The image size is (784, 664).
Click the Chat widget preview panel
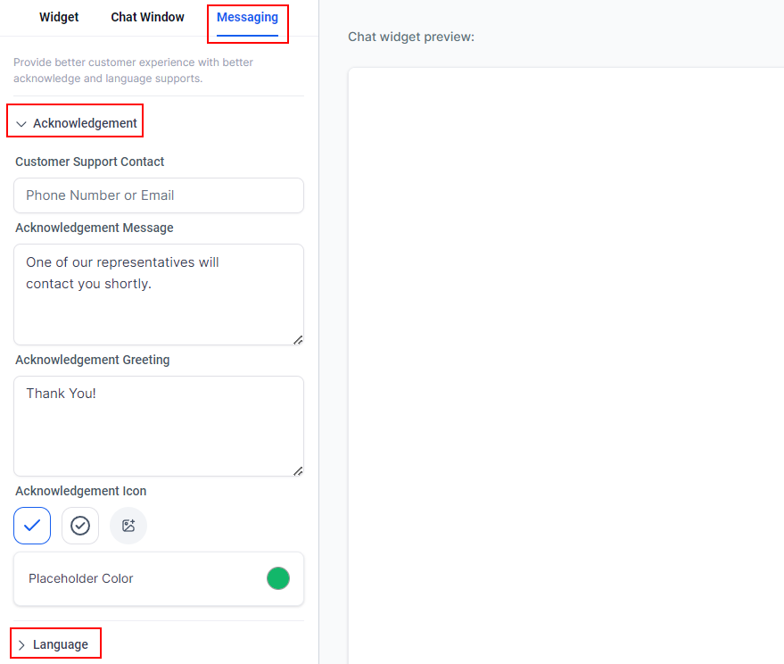click(565, 357)
